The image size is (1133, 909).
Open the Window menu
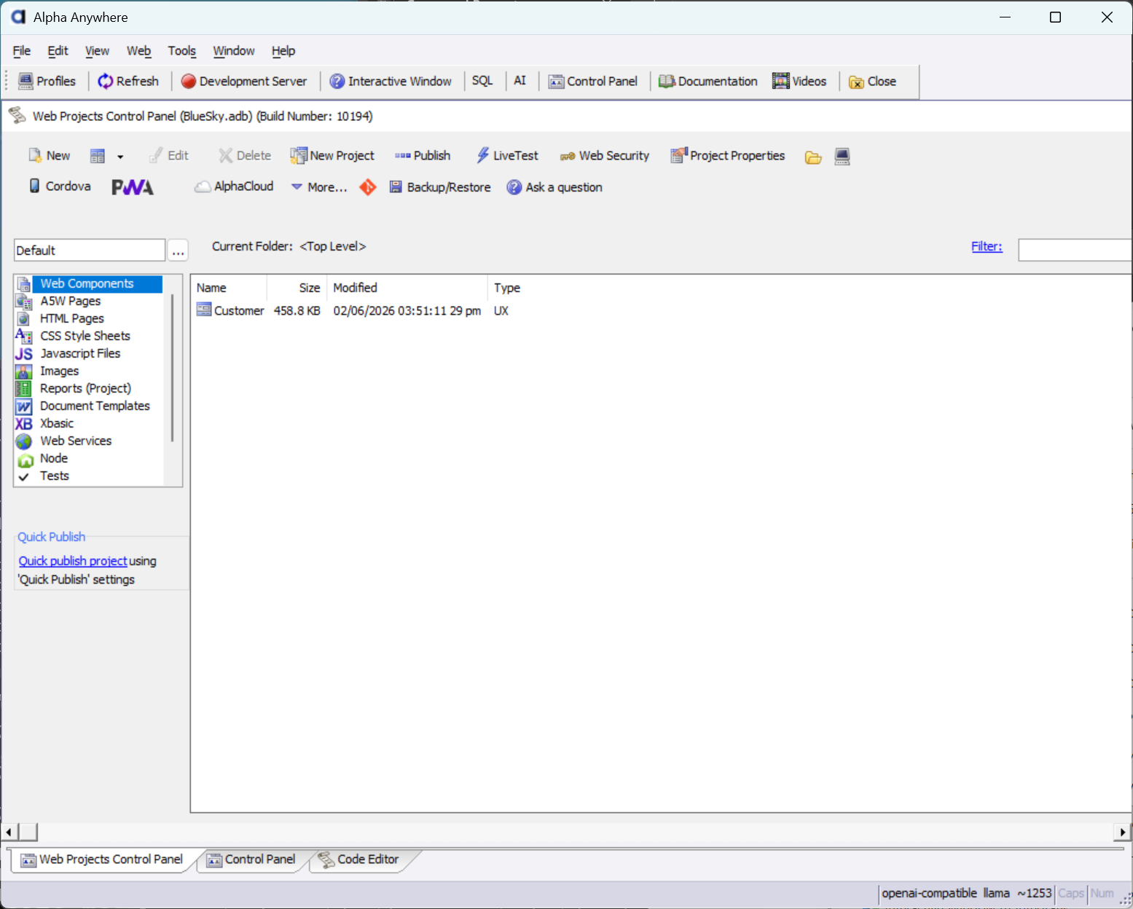click(233, 51)
